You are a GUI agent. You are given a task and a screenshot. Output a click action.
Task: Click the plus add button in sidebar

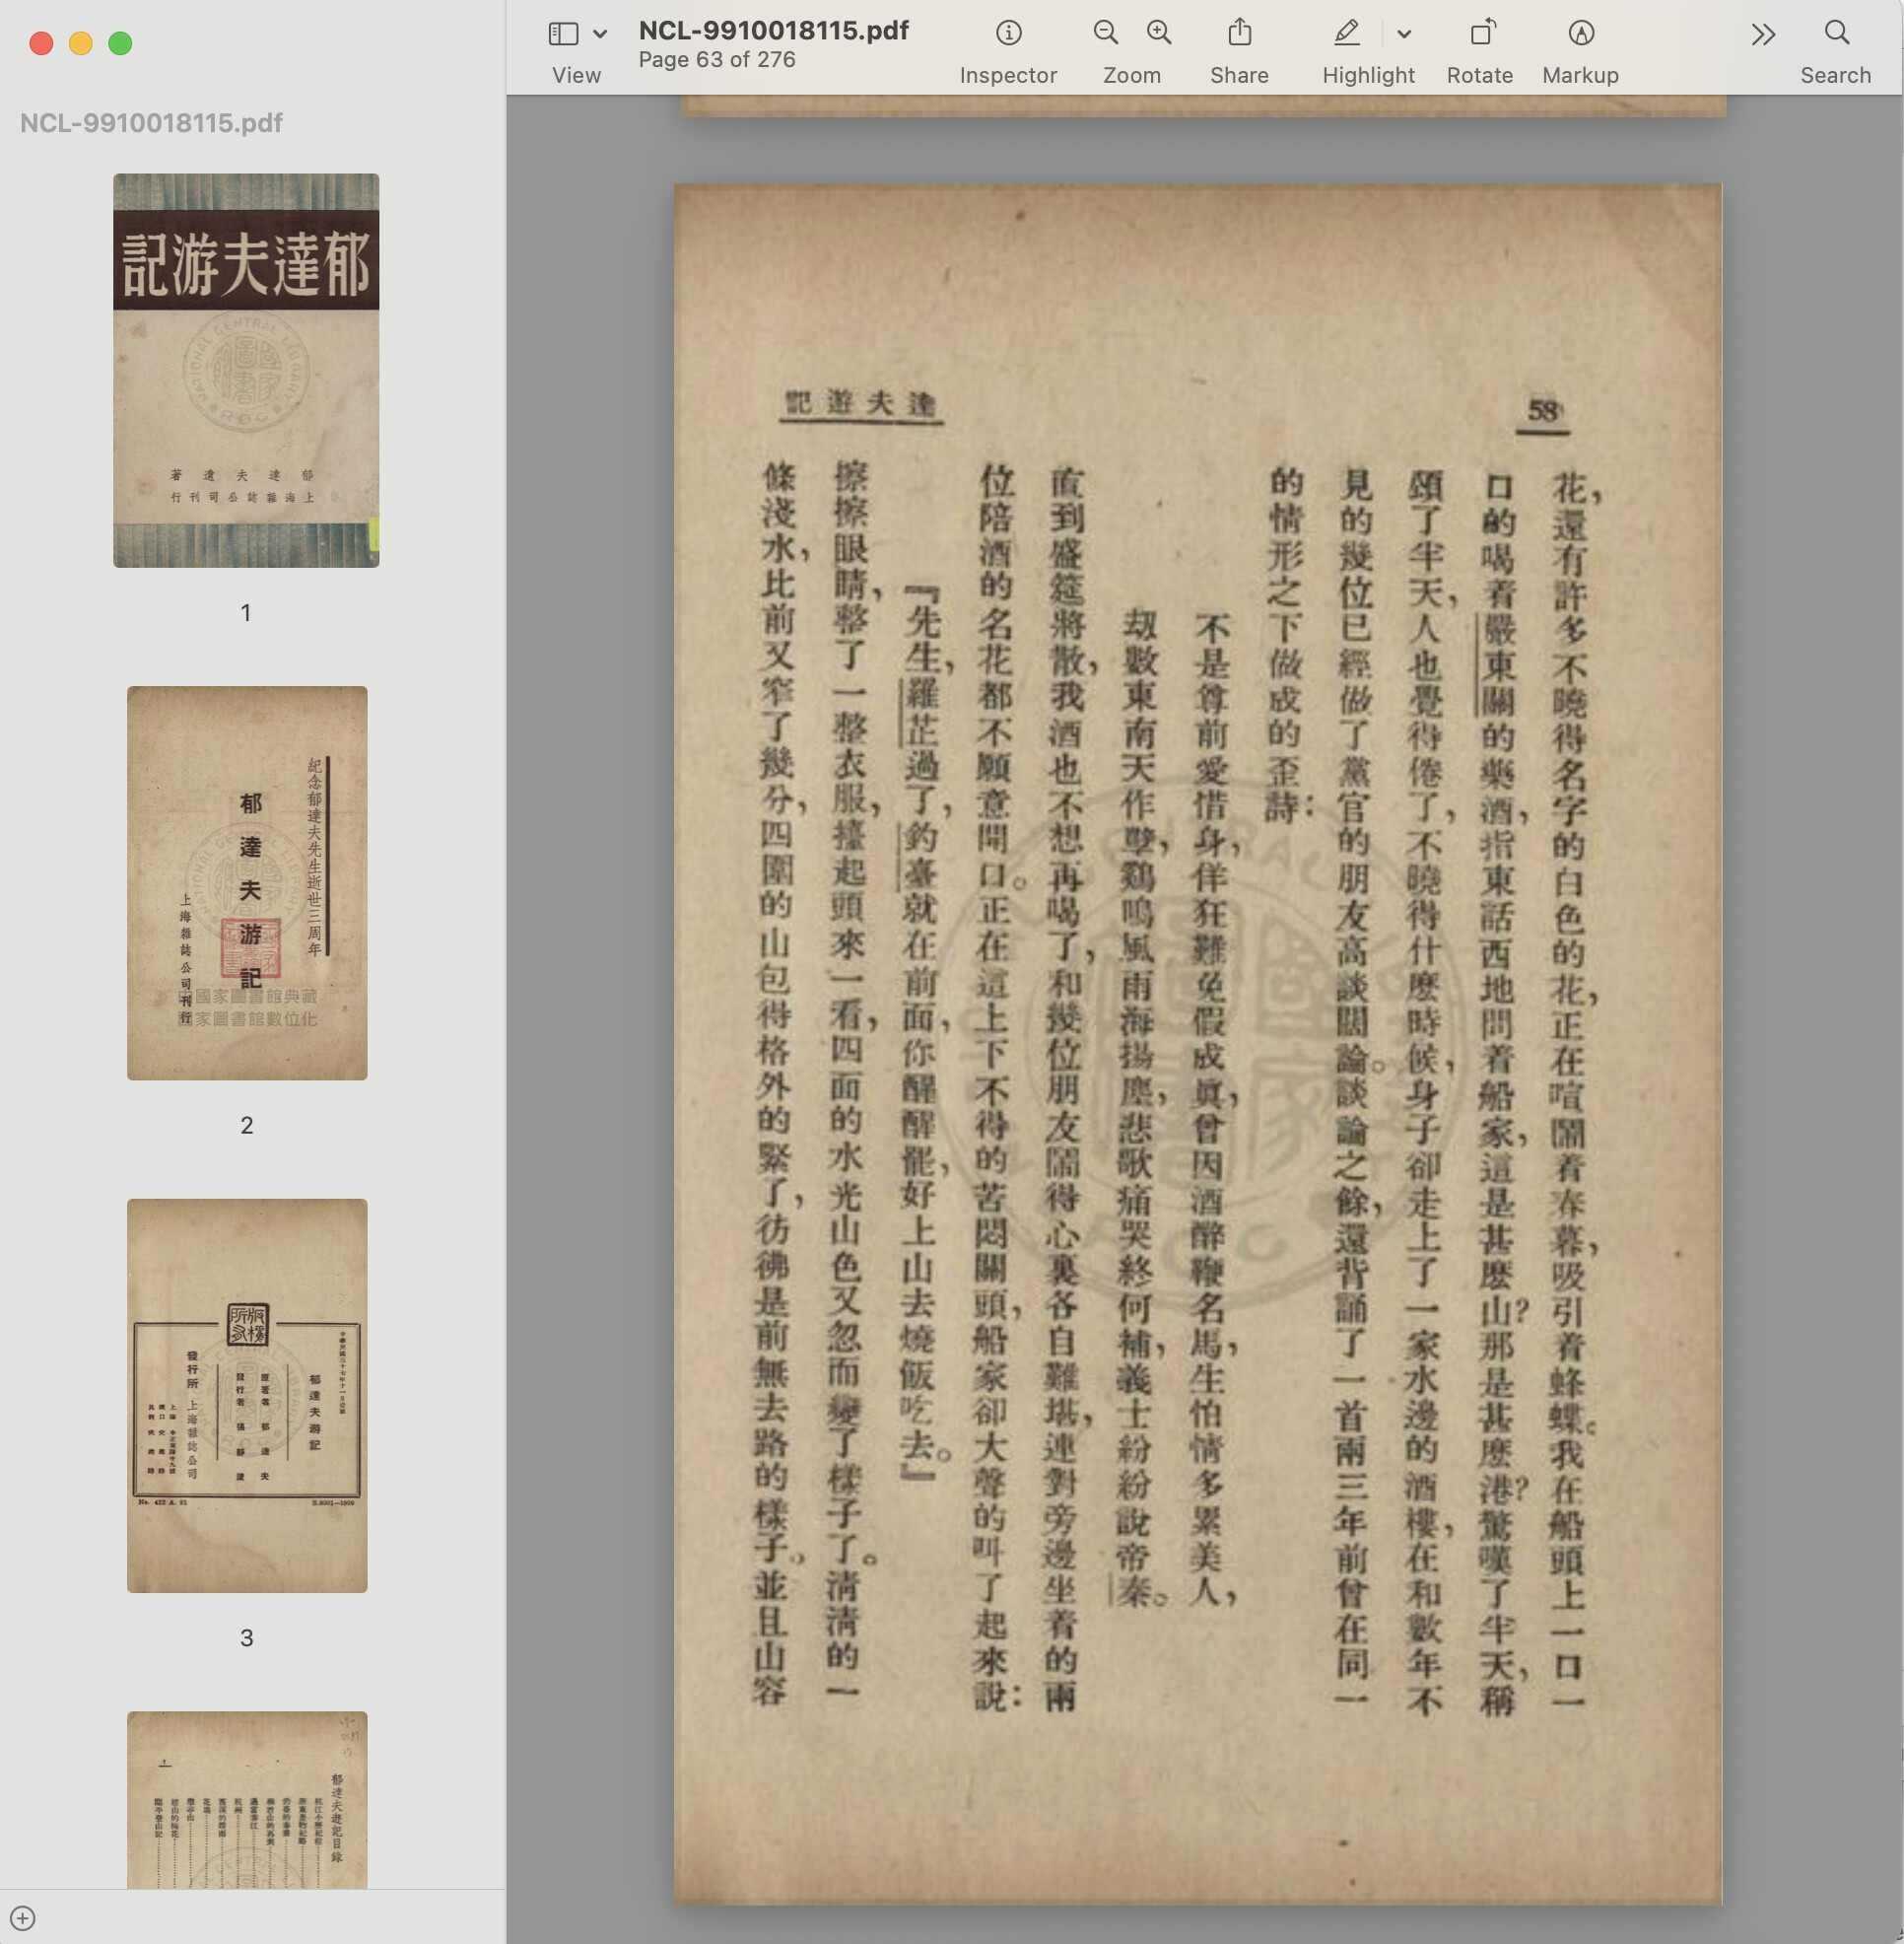23,1918
